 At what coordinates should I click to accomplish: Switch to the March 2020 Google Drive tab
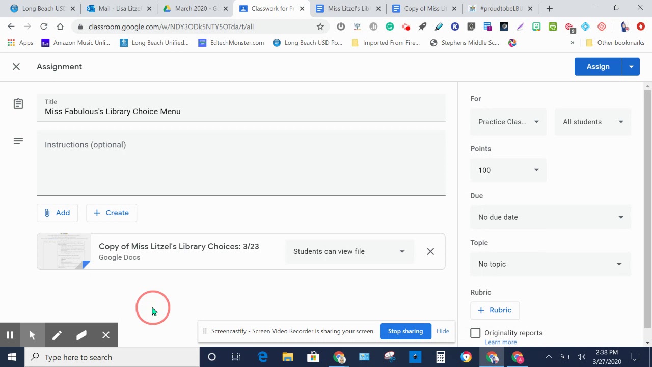[x=195, y=8]
